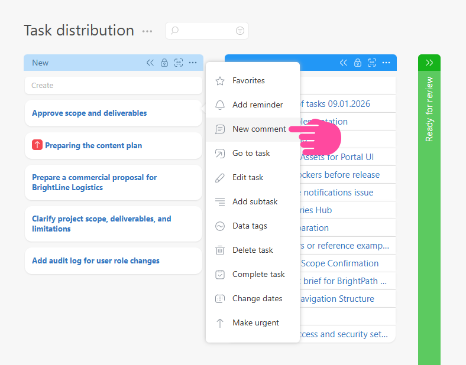Open the New column three-dot menu
Viewport: 466px width, 365px height.
tap(193, 63)
